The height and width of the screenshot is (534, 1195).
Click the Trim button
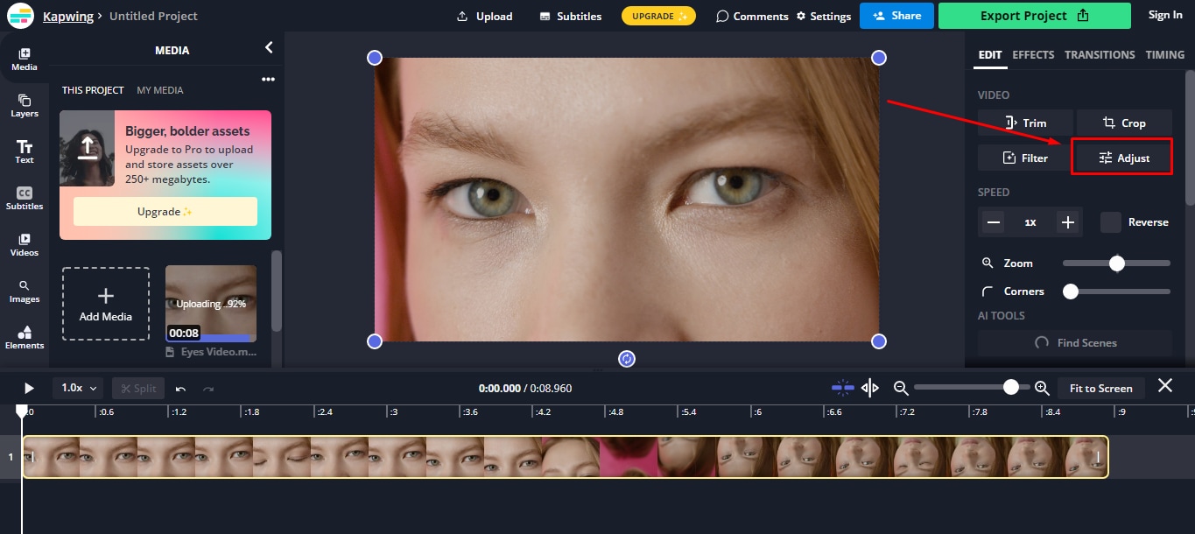(1025, 123)
